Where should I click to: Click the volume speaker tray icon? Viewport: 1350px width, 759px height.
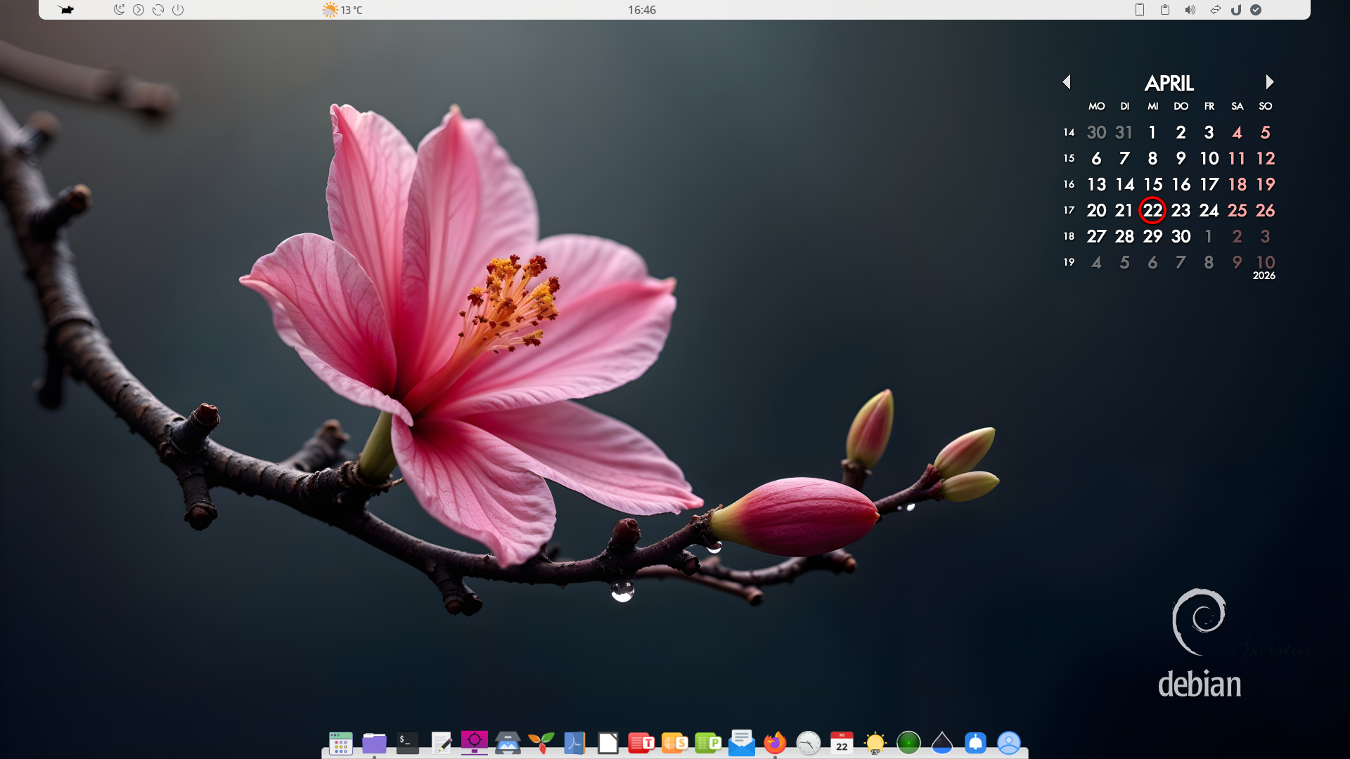click(x=1190, y=10)
